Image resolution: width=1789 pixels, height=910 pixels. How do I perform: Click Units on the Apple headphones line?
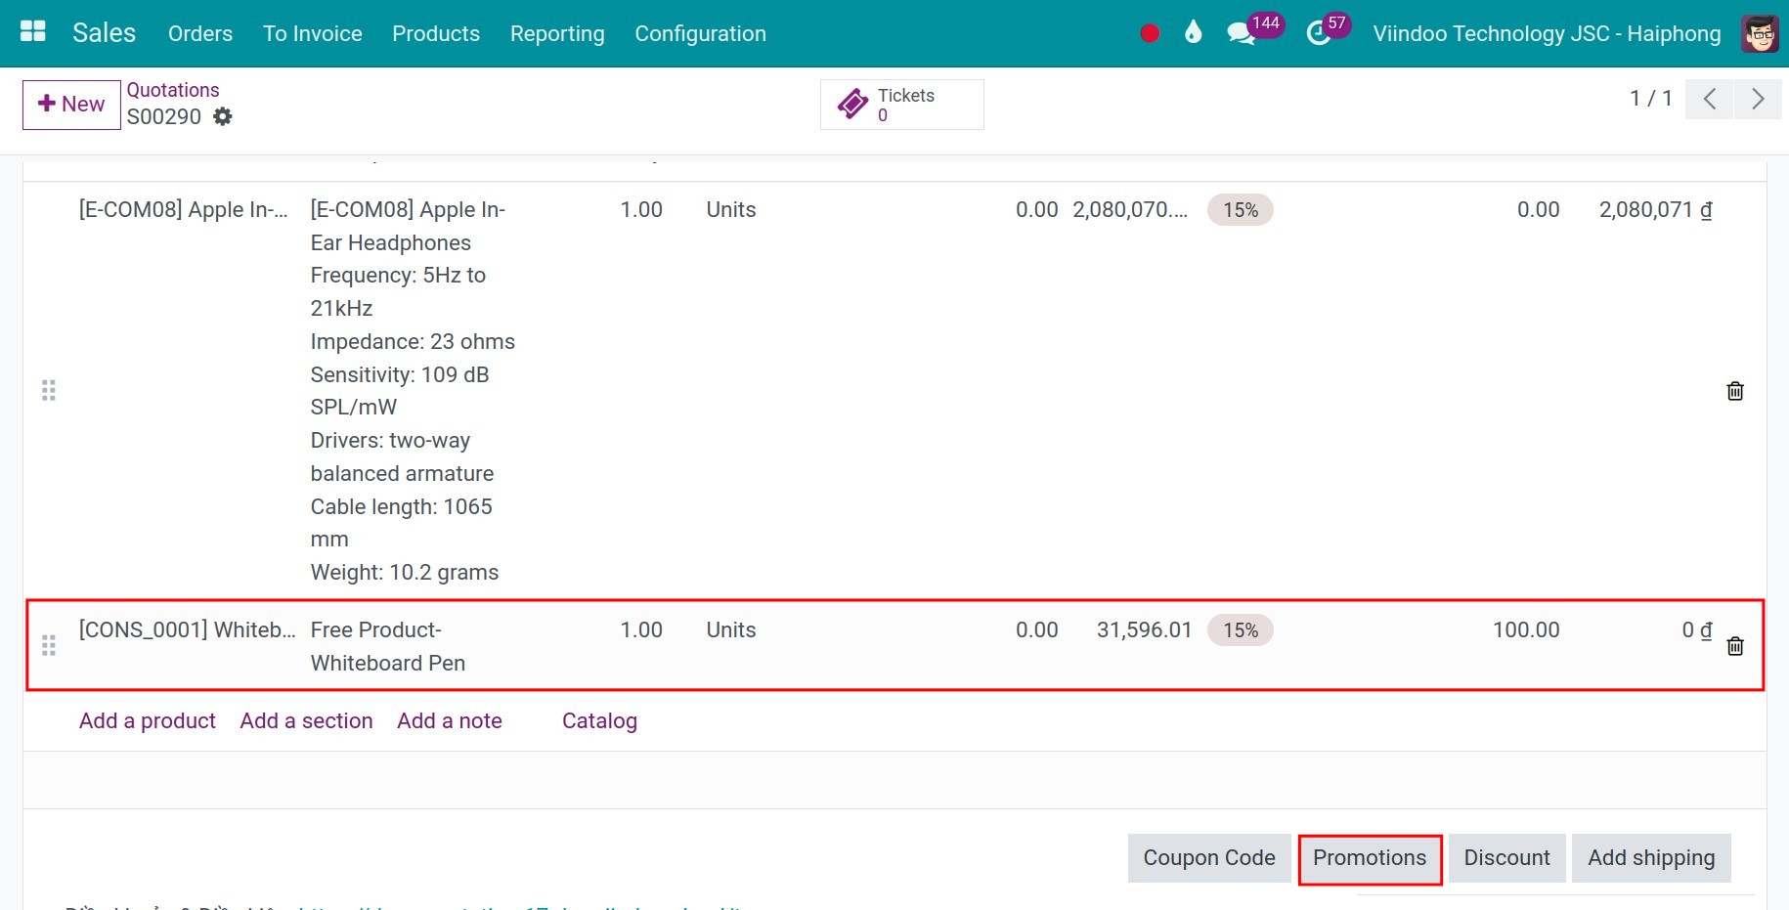click(731, 210)
